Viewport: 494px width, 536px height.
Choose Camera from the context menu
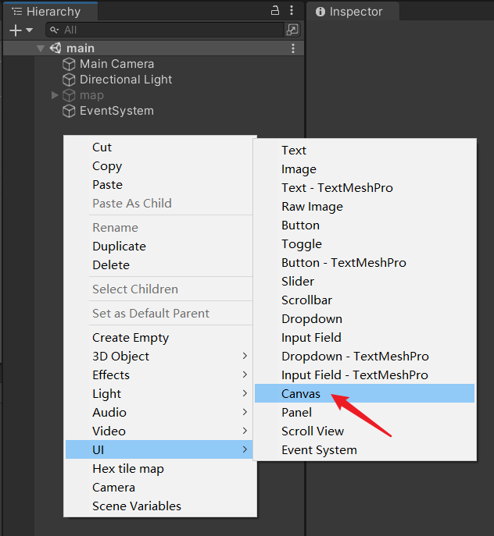159,488
